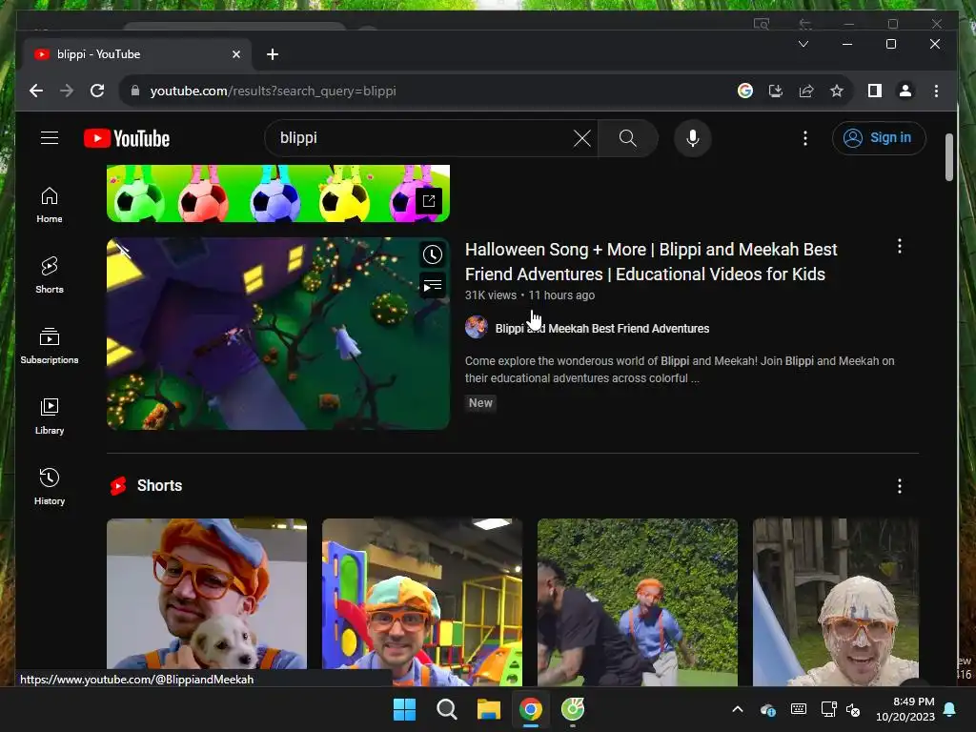
Task: Close the blippi - YouTube tab
Action: point(236,54)
